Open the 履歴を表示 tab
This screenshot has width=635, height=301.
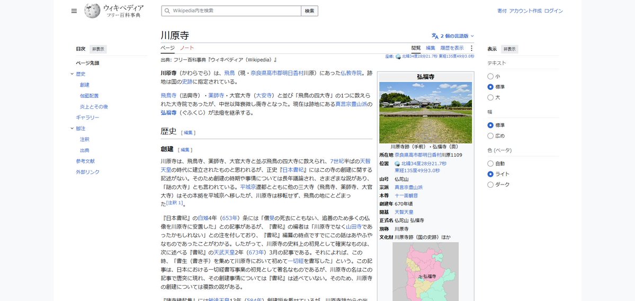pyautogui.click(x=452, y=48)
